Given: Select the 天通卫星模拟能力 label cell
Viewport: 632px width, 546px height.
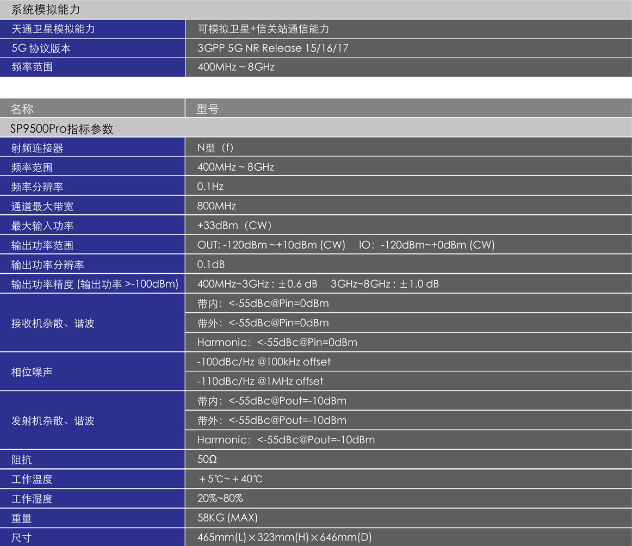Looking at the screenshot, I should [x=53, y=29].
